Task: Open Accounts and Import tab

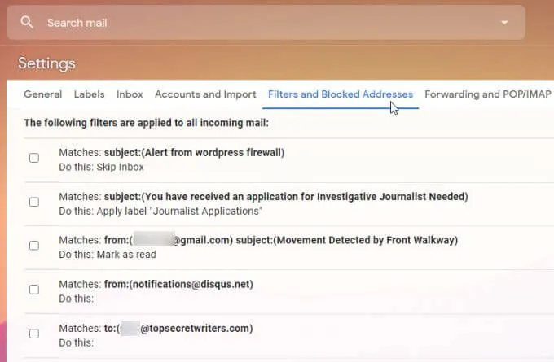Action: pos(205,94)
